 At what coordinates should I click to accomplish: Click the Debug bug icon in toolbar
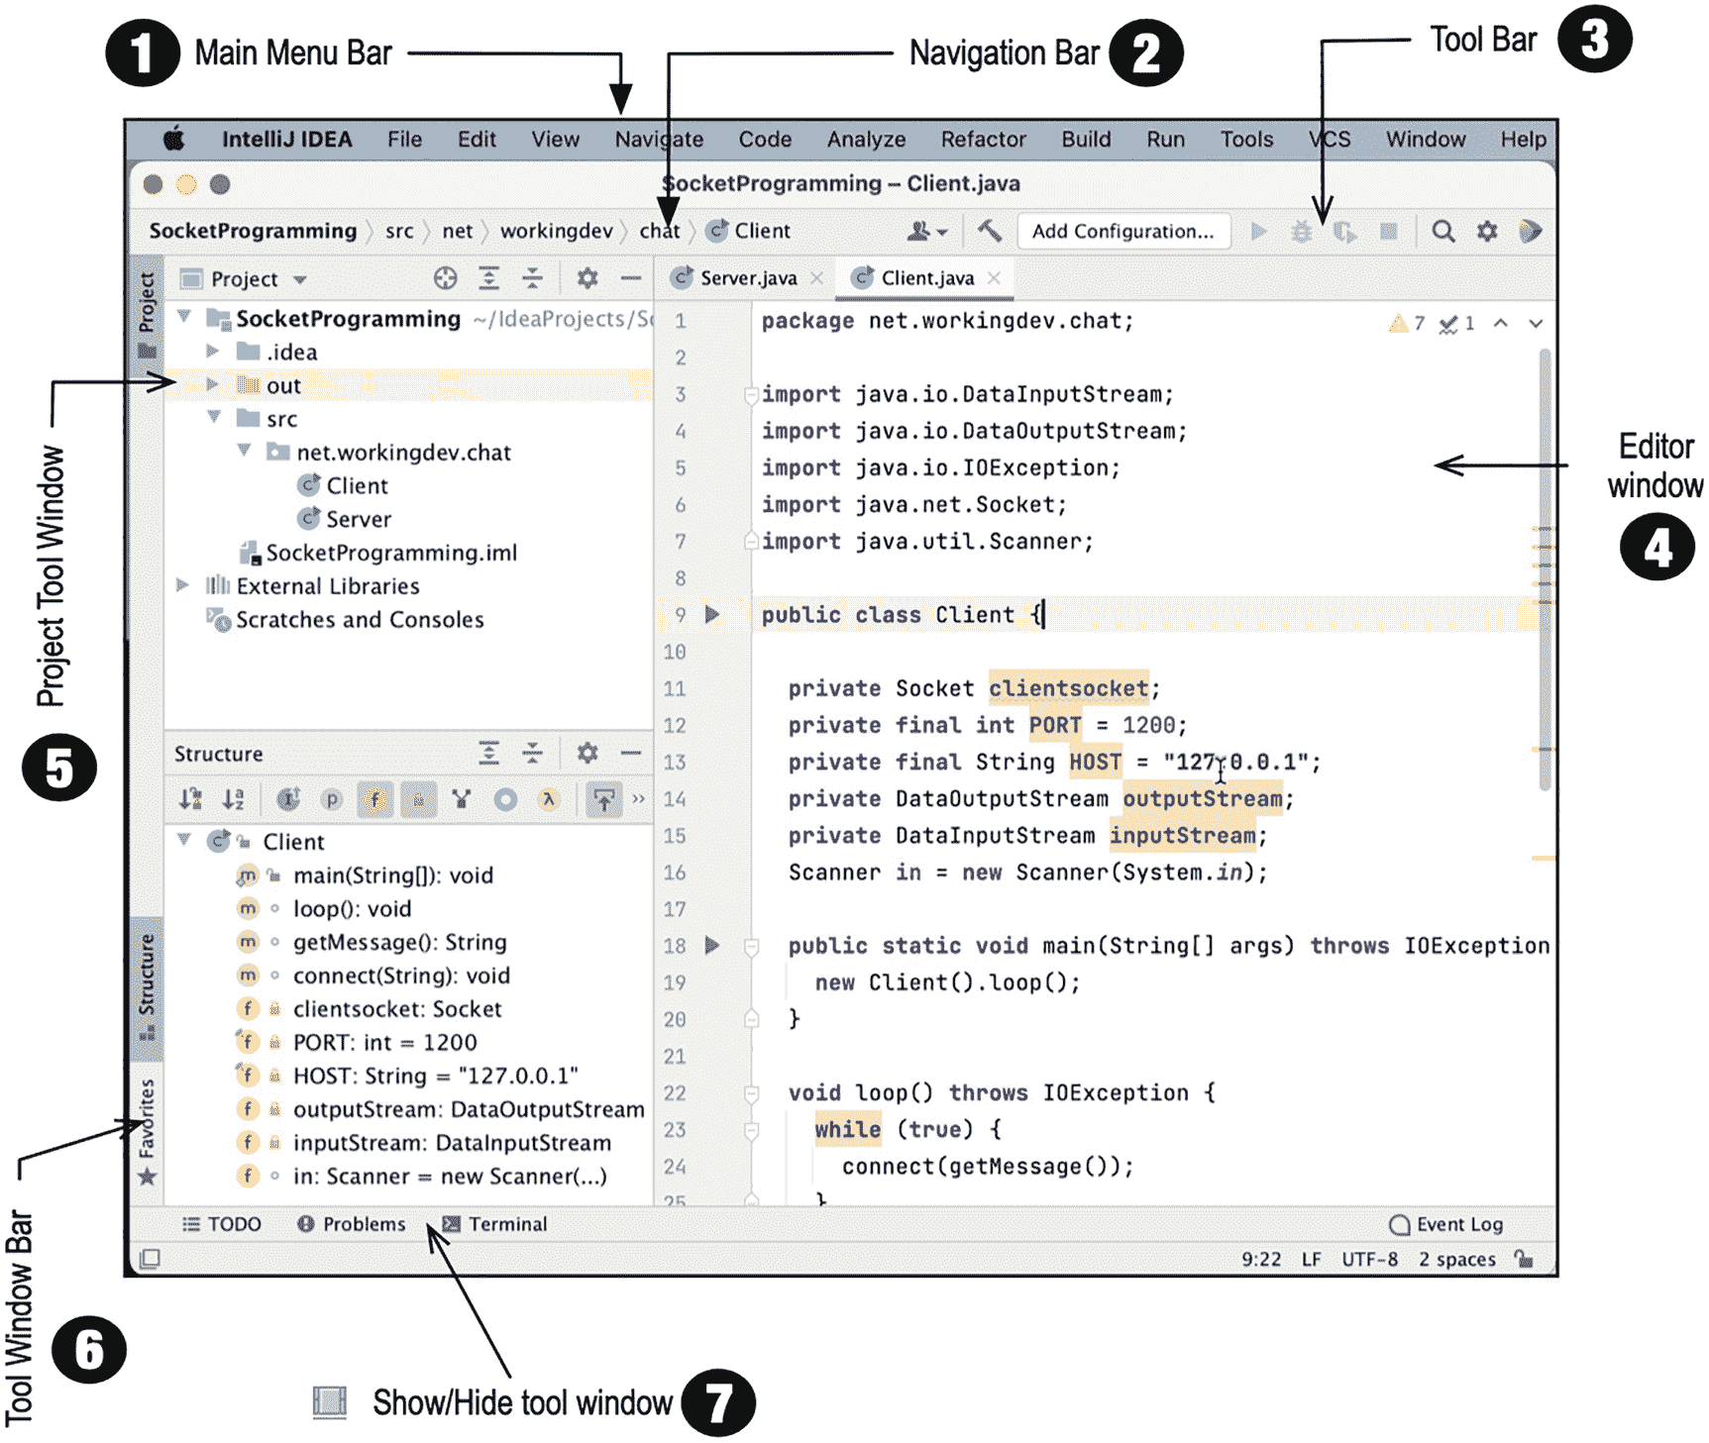pos(1301,231)
